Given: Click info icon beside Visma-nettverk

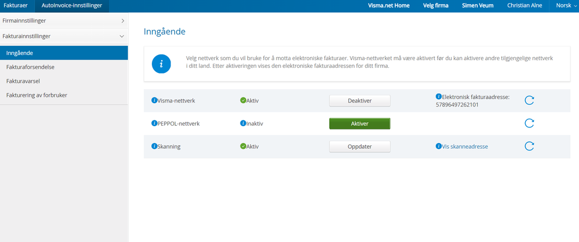Looking at the screenshot, I should click(154, 101).
